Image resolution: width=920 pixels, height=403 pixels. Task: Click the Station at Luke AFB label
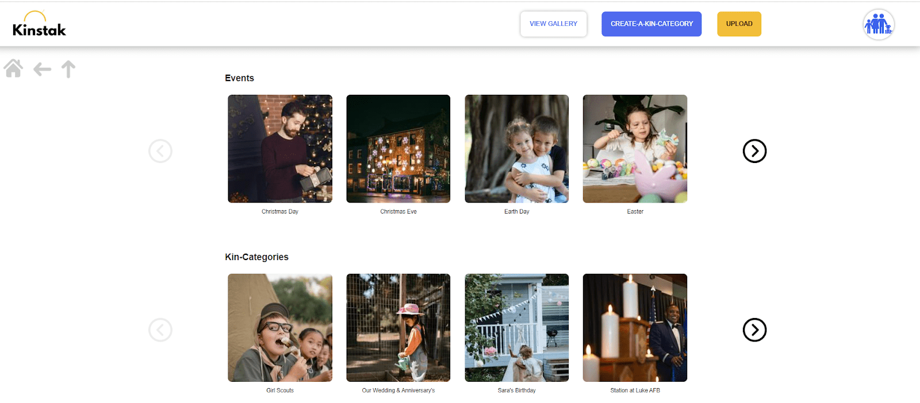(x=635, y=390)
